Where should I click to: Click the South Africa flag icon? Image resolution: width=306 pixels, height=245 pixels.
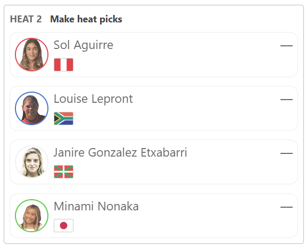pos(64,118)
